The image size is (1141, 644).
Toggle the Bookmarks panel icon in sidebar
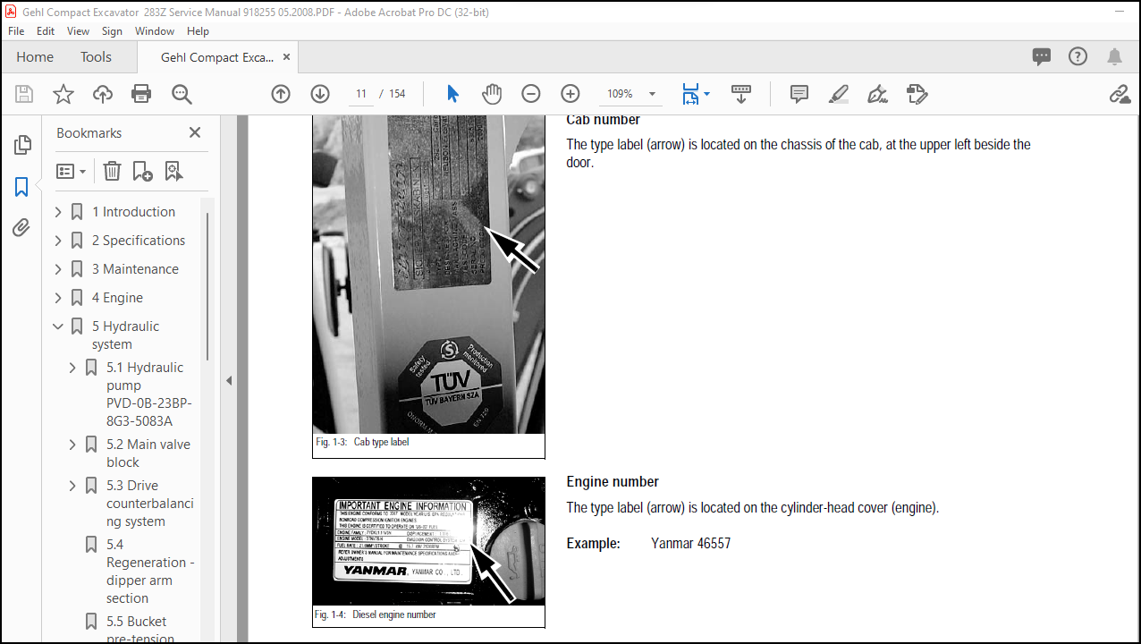click(22, 187)
